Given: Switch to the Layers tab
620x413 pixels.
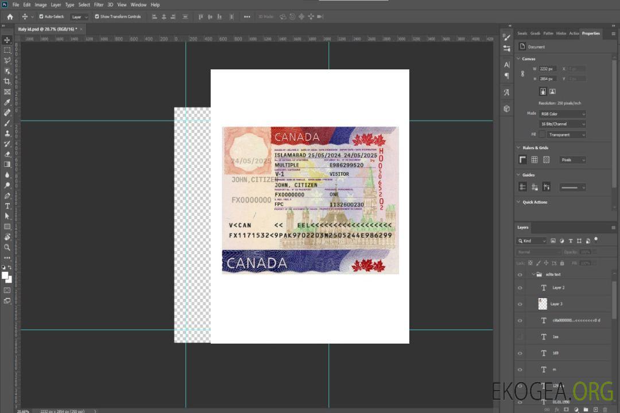Looking at the screenshot, I should point(523,227).
